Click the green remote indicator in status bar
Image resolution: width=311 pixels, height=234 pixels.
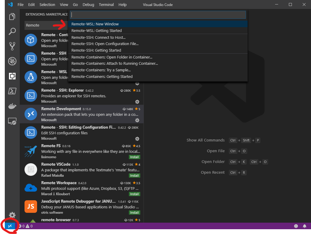[x=10, y=226]
